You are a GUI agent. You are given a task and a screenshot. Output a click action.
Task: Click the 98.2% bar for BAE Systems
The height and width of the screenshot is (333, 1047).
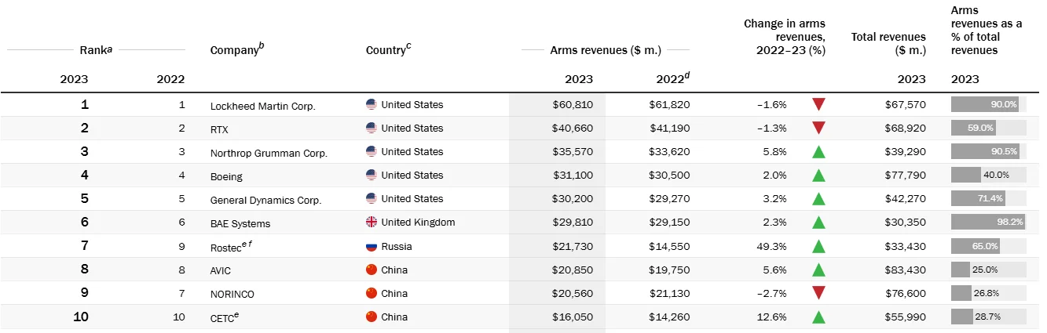[x=987, y=222]
